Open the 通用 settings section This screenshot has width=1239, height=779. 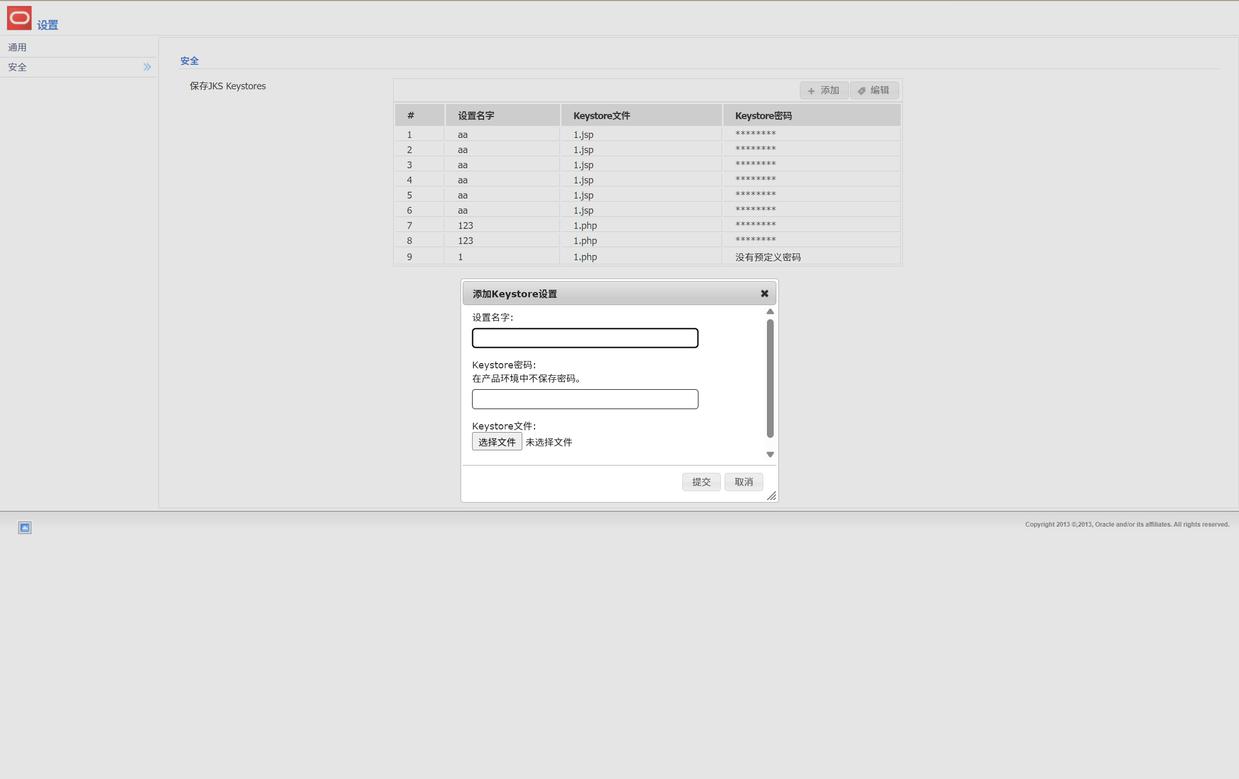pyautogui.click(x=17, y=48)
